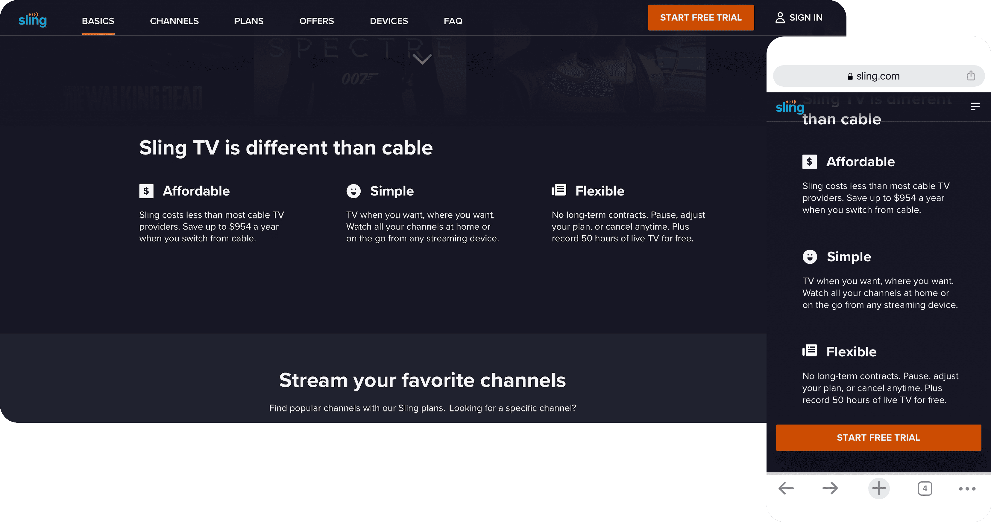Go back with the mobile browser arrow
Image resolution: width=991 pixels, height=522 pixels.
pos(786,489)
